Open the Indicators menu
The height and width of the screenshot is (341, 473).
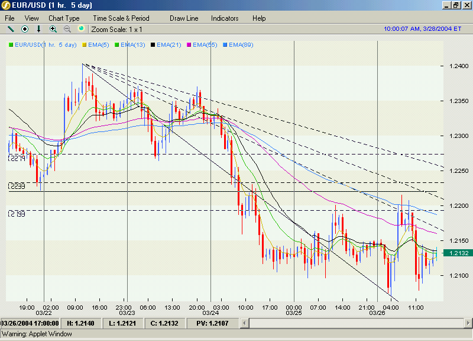(x=225, y=18)
